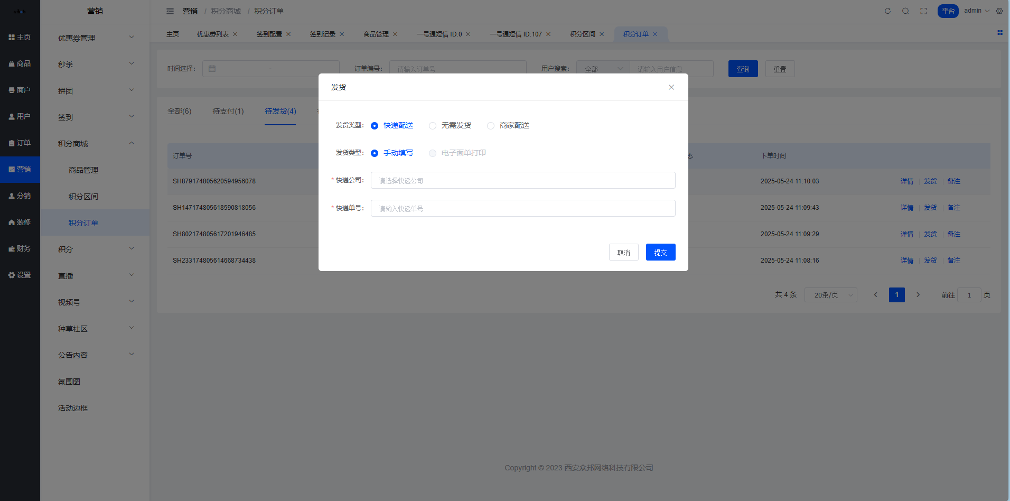The image size is (1010, 501).
Task: Click the calendar icon in 时间选择 field
Action: point(212,69)
